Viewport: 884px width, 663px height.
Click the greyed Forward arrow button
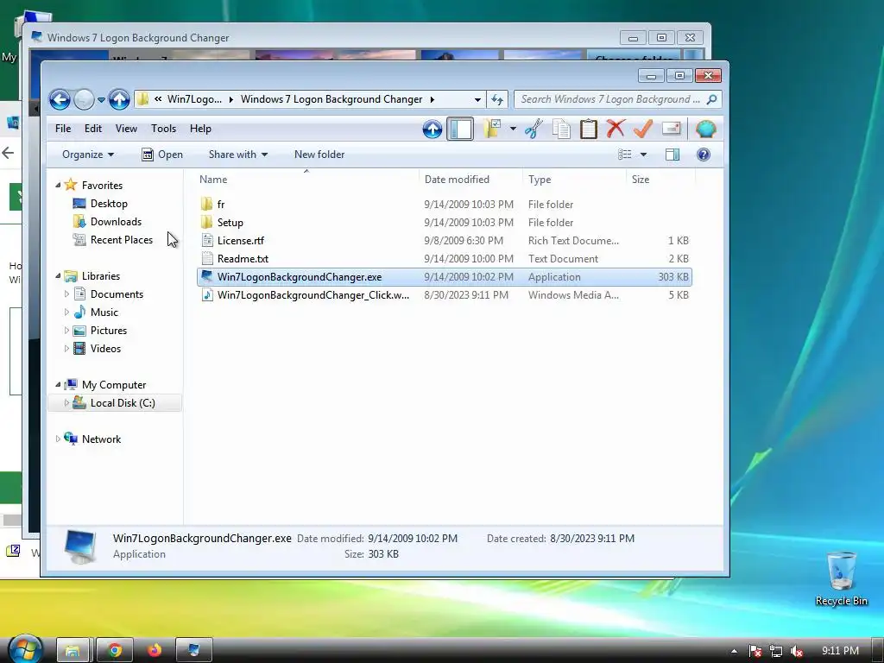tap(84, 100)
